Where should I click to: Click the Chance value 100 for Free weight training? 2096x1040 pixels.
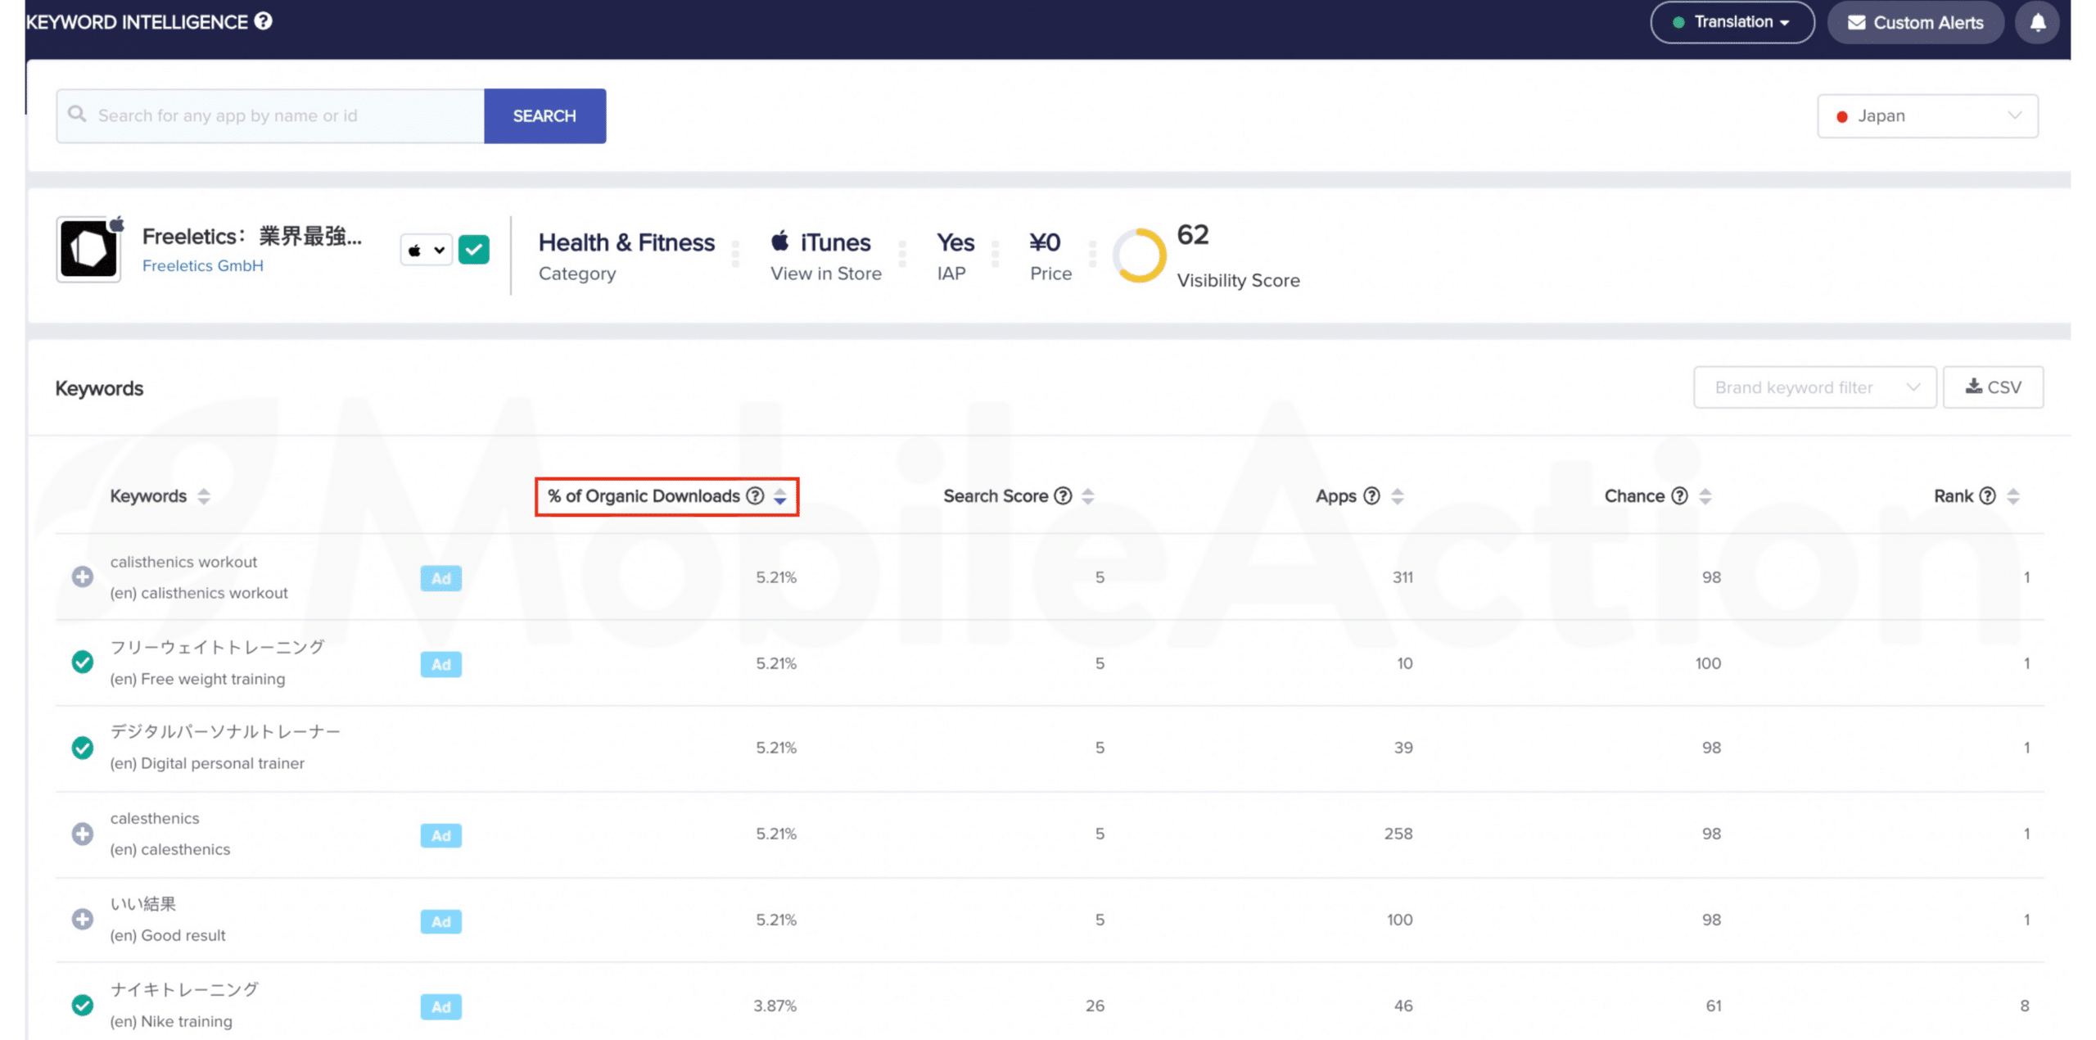[x=1708, y=663]
